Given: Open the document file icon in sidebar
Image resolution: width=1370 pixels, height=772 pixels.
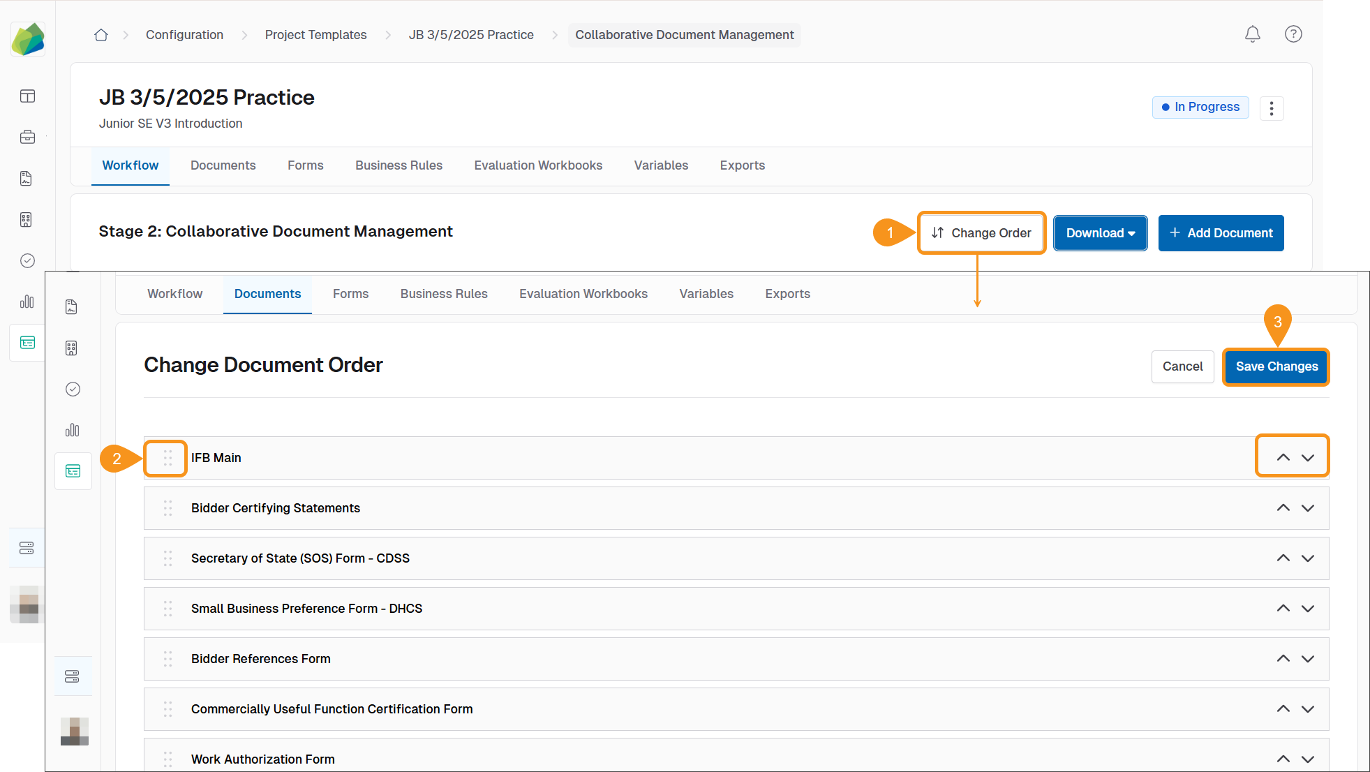Looking at the screenshot, I should (27, 178).
